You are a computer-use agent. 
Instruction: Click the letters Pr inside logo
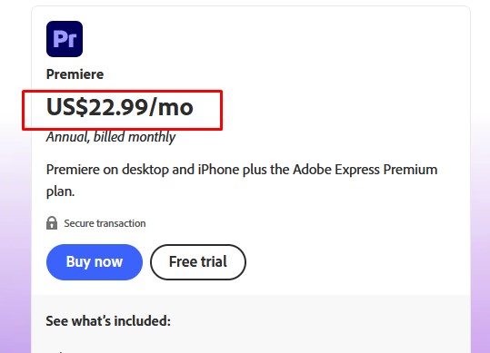tap(65, 39)
